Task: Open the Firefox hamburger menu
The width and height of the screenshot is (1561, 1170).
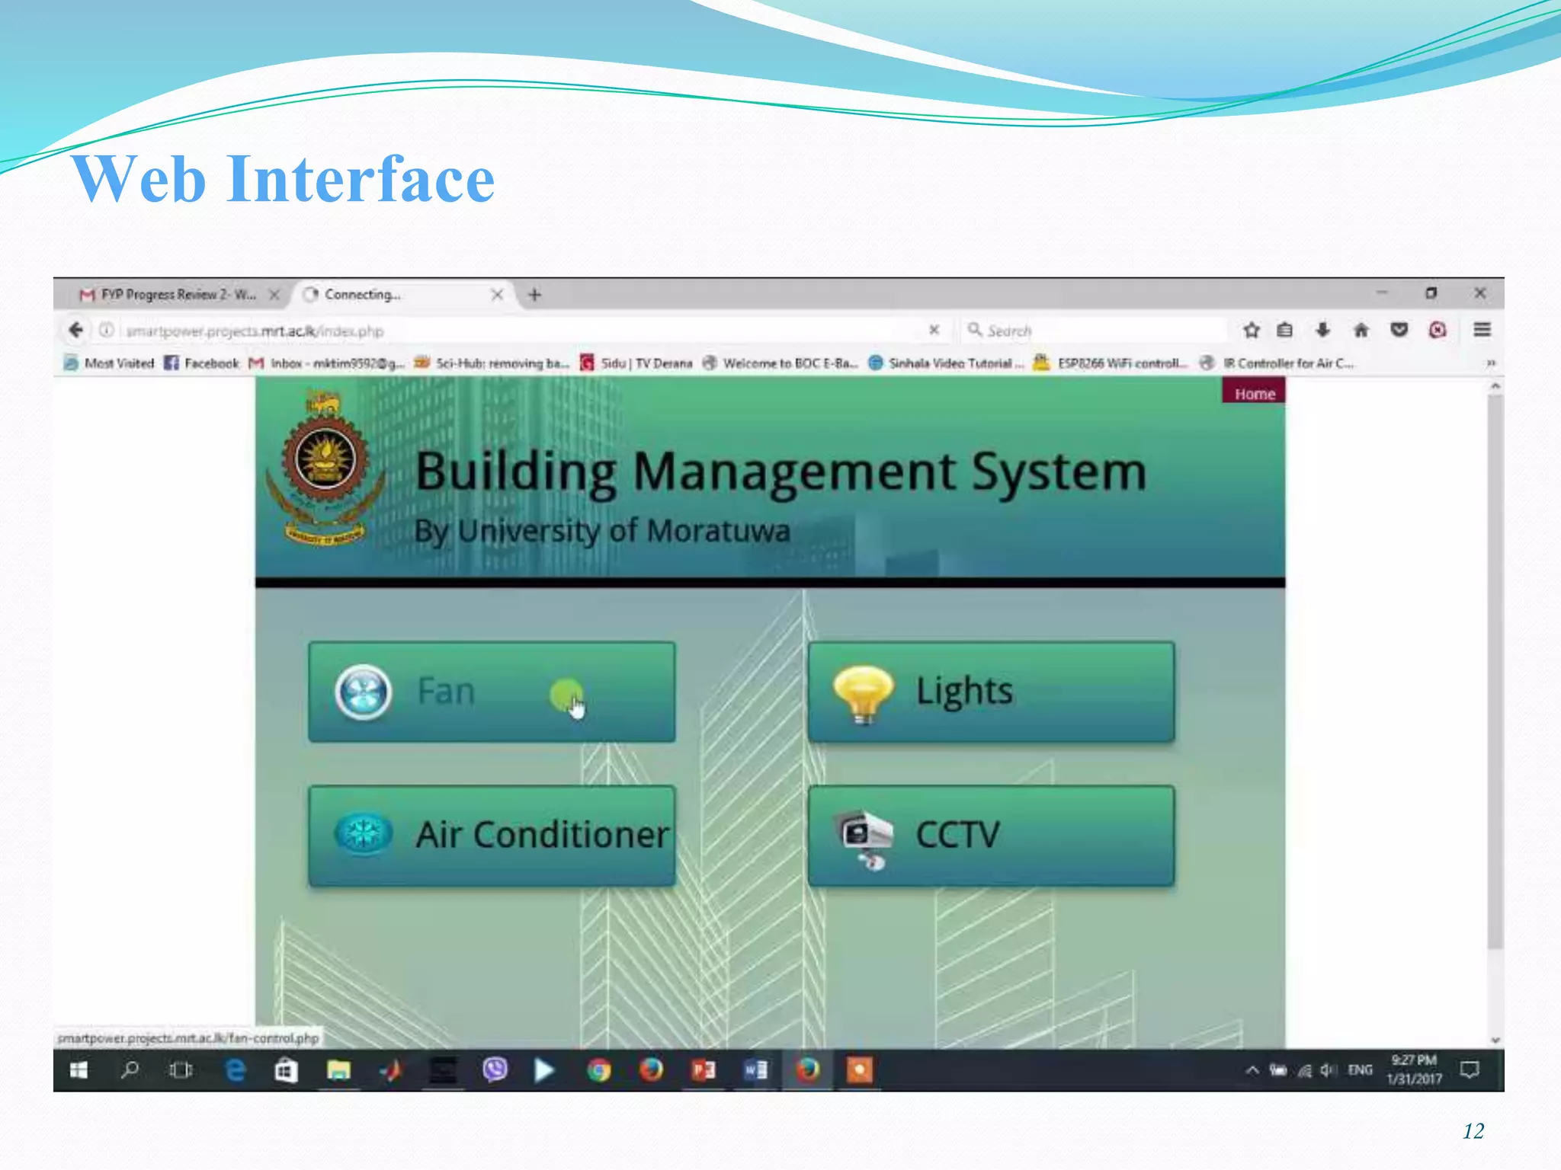Action: pos(1482,330)
